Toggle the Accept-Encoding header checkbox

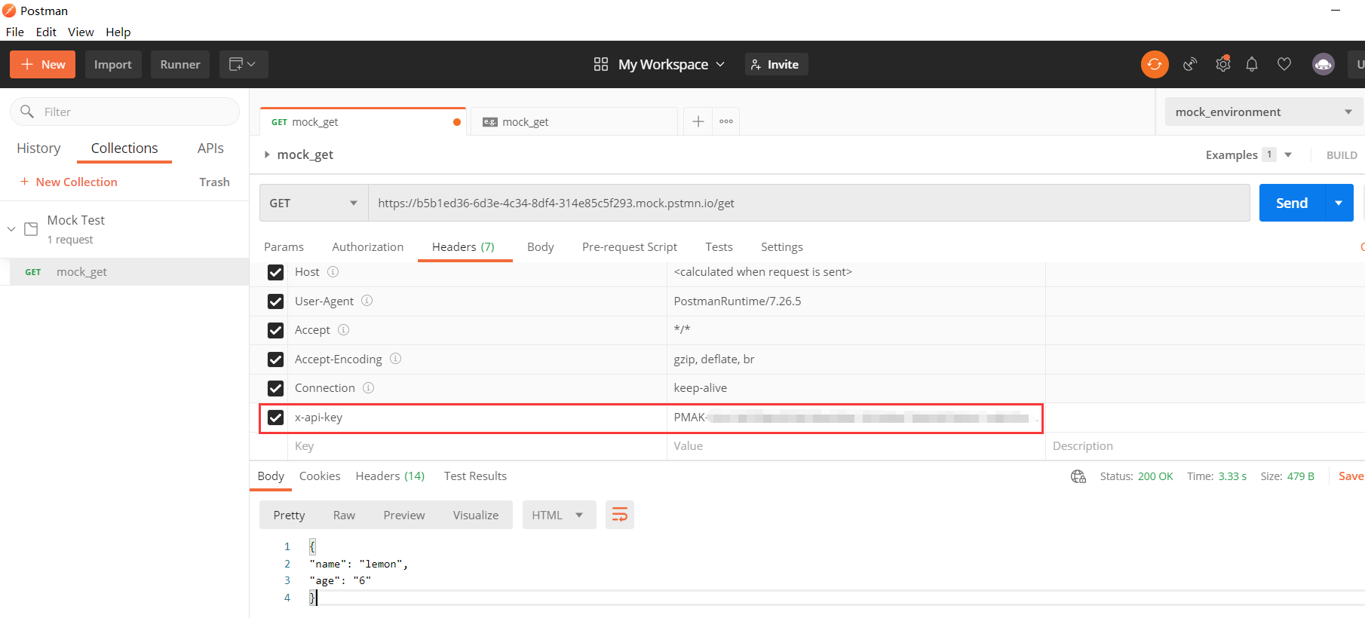tap(276, 359)
